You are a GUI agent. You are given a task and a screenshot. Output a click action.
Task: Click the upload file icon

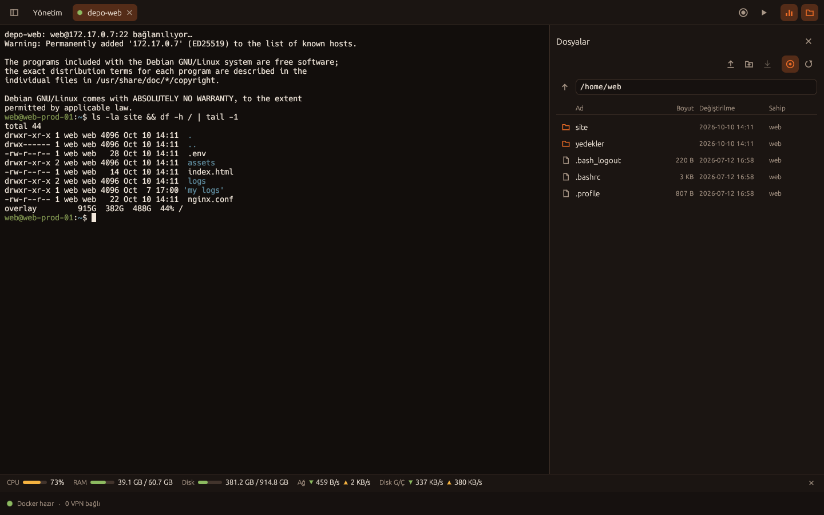731,64
